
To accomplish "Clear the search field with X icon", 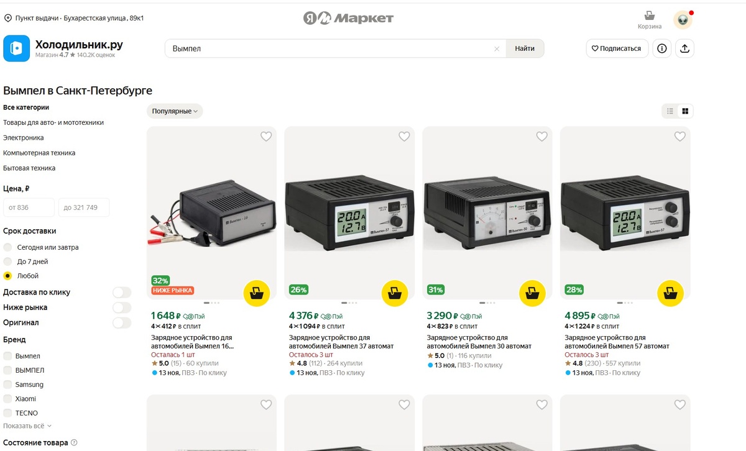I will coord(497,48).
